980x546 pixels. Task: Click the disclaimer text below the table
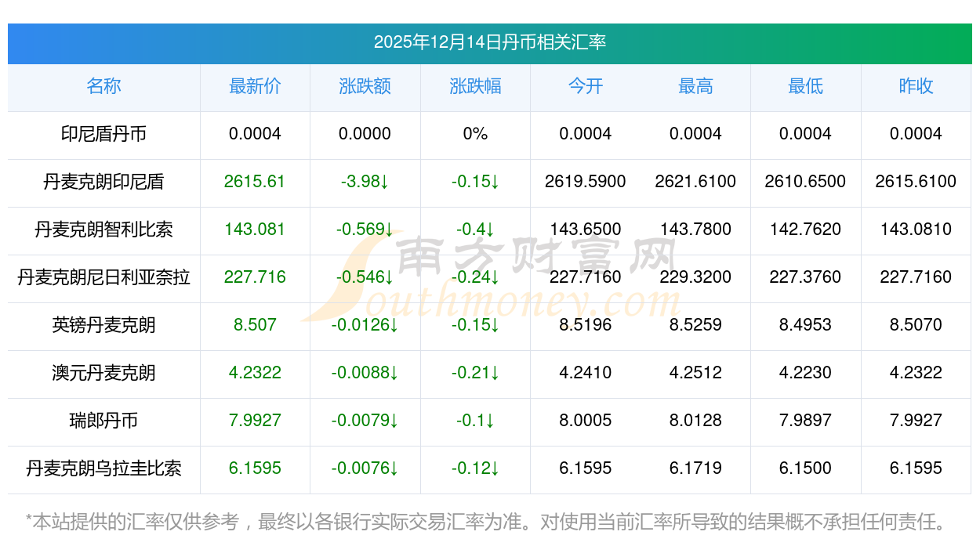point(486,521)
